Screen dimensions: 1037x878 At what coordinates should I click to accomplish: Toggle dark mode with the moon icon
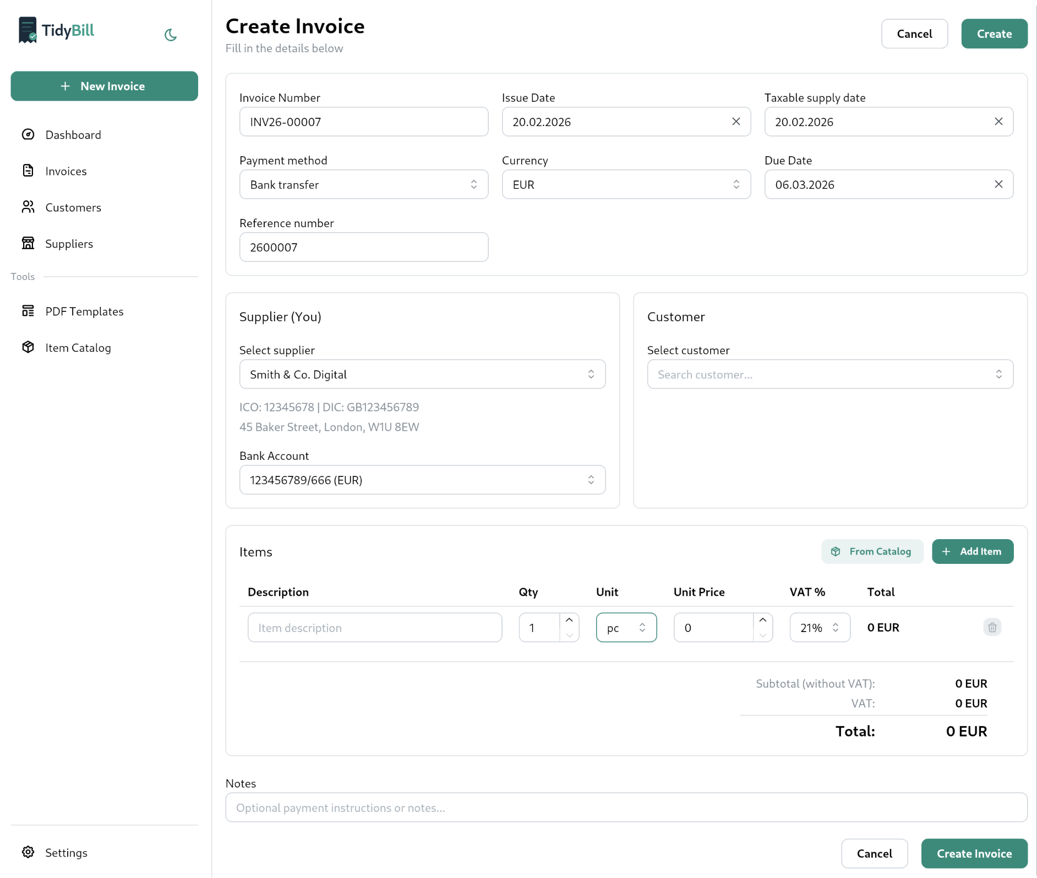[171, 35]
